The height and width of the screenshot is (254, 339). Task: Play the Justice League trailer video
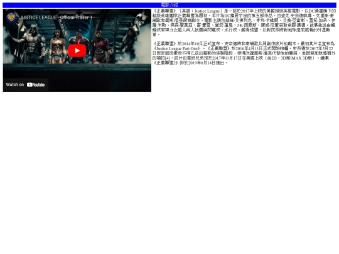click(x=77, y=51)
